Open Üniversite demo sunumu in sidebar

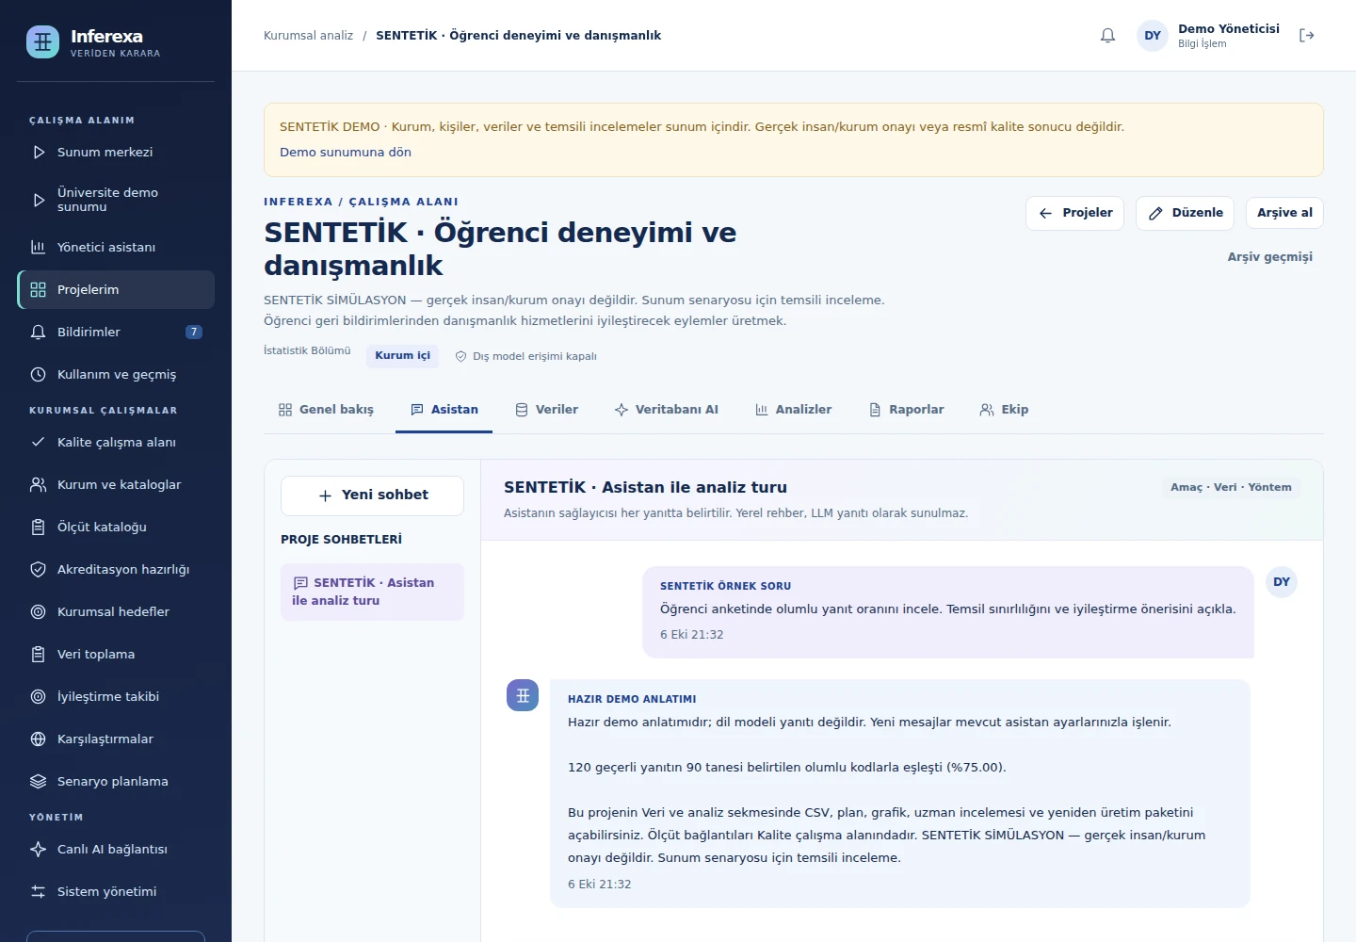point(116,200)
